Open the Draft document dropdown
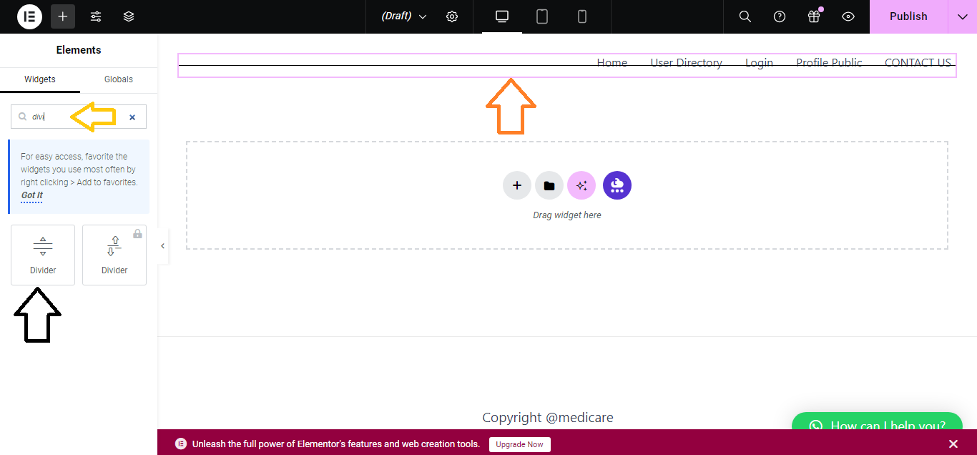 coord(404,16)
